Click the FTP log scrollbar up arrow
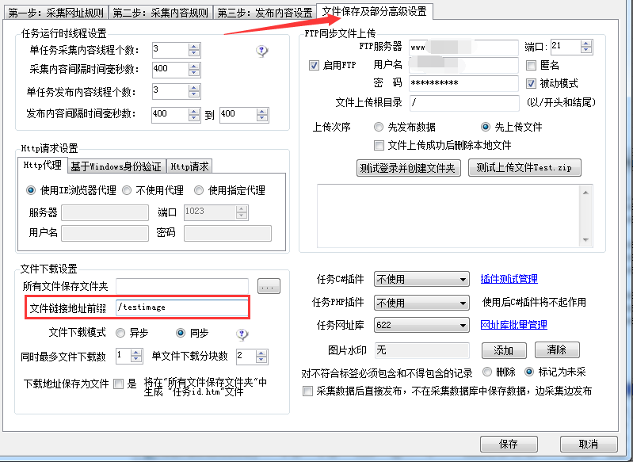 click(x=585, y=193)
